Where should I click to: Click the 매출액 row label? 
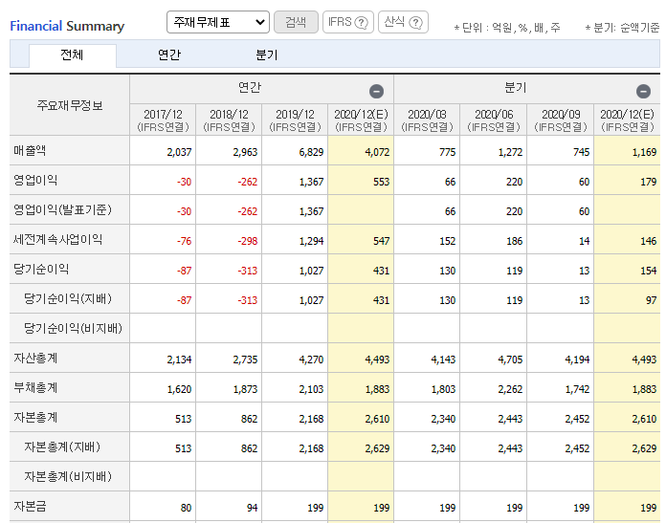(x=30, y=151)
